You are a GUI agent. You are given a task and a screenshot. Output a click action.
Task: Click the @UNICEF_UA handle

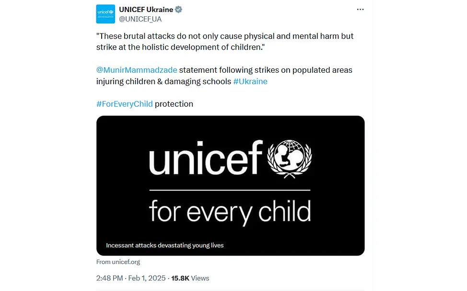point(140,19)
